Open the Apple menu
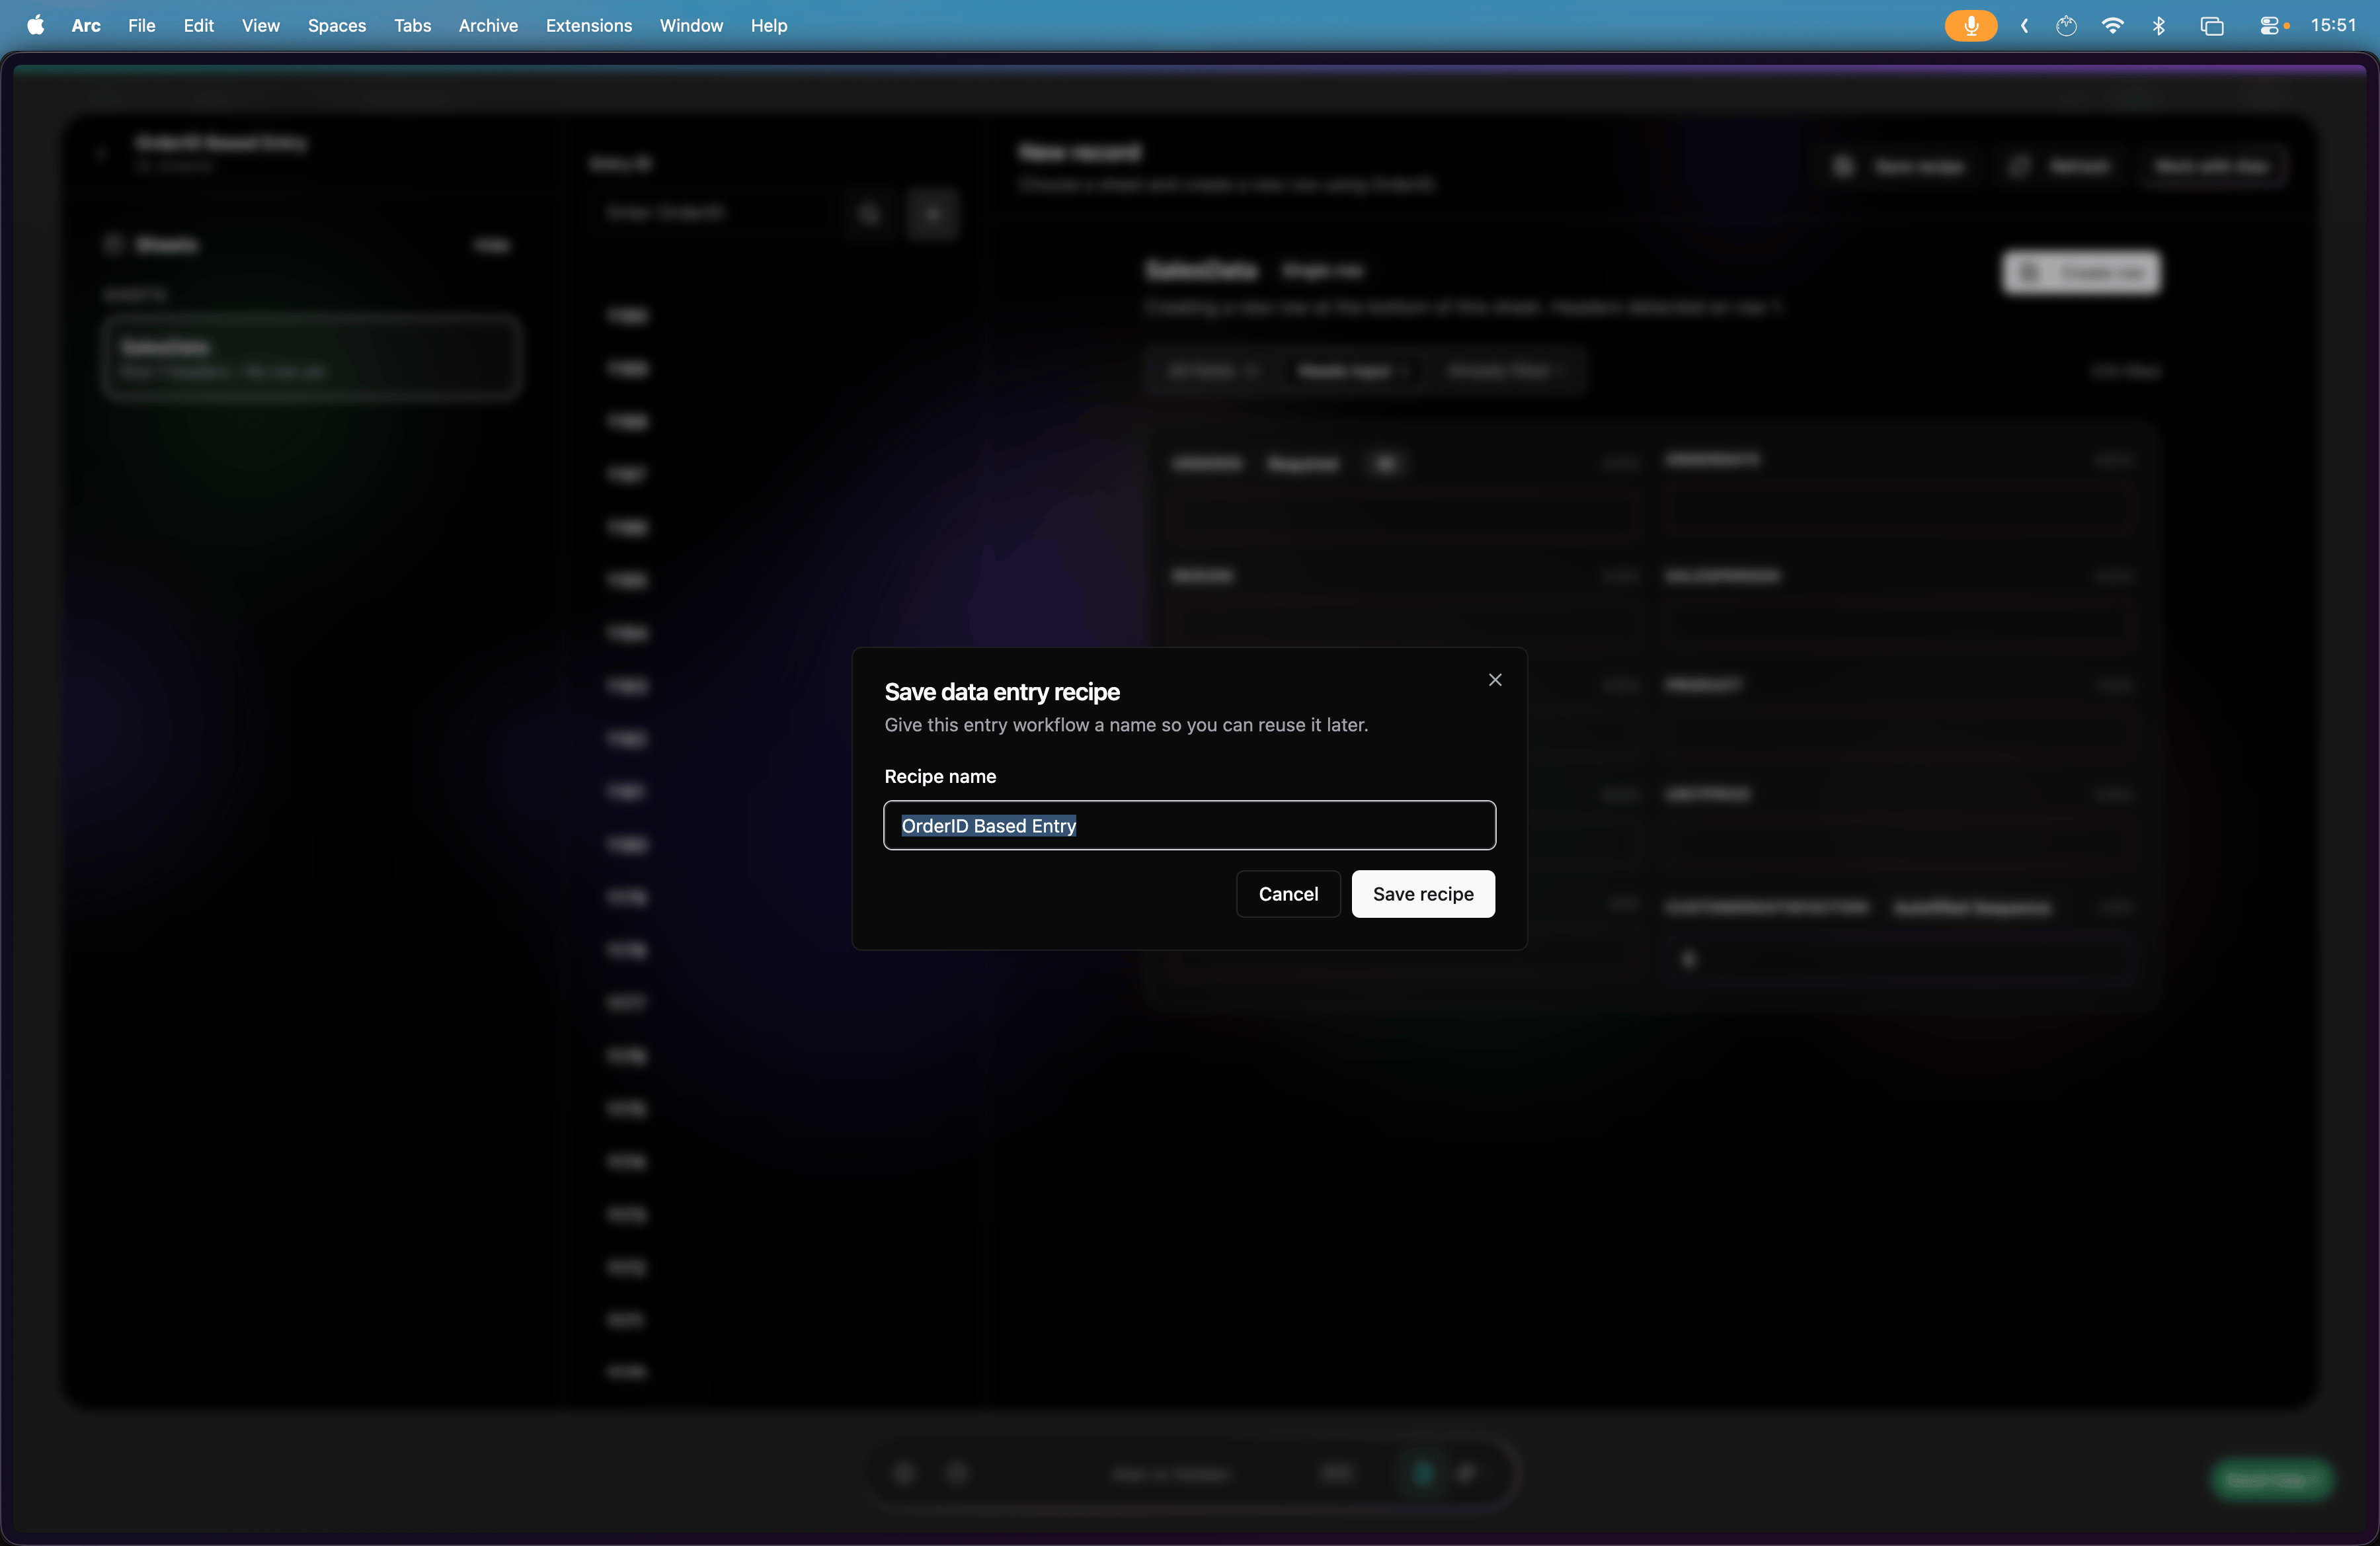The image size is (2380, 1546). pyautogui.click(x=36, y=25)
